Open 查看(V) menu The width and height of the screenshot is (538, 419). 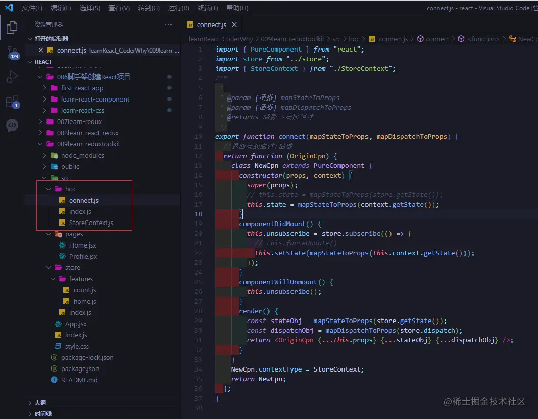tap(119, 8)
